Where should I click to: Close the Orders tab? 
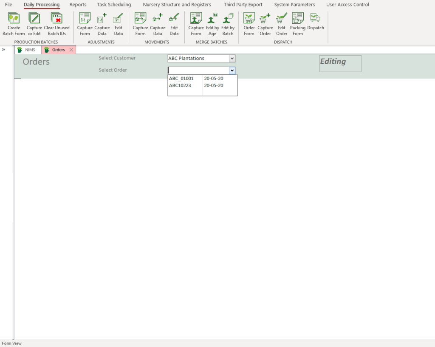tap(71, 50)
